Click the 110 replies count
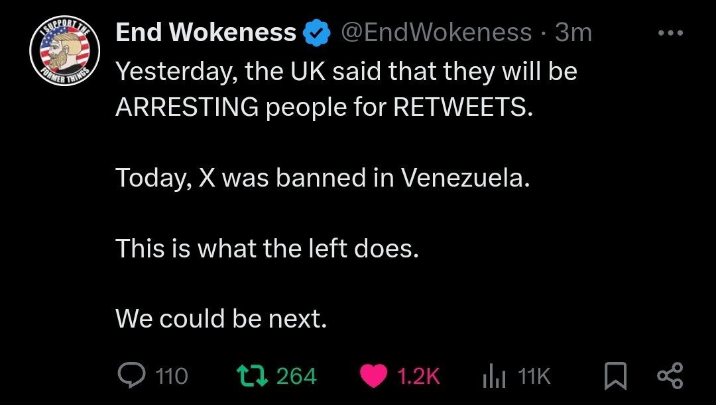Viewport: 716px width, 405px height. 172,376
